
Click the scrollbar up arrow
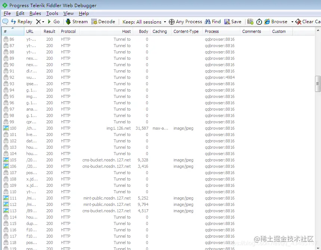pos(318,30)
